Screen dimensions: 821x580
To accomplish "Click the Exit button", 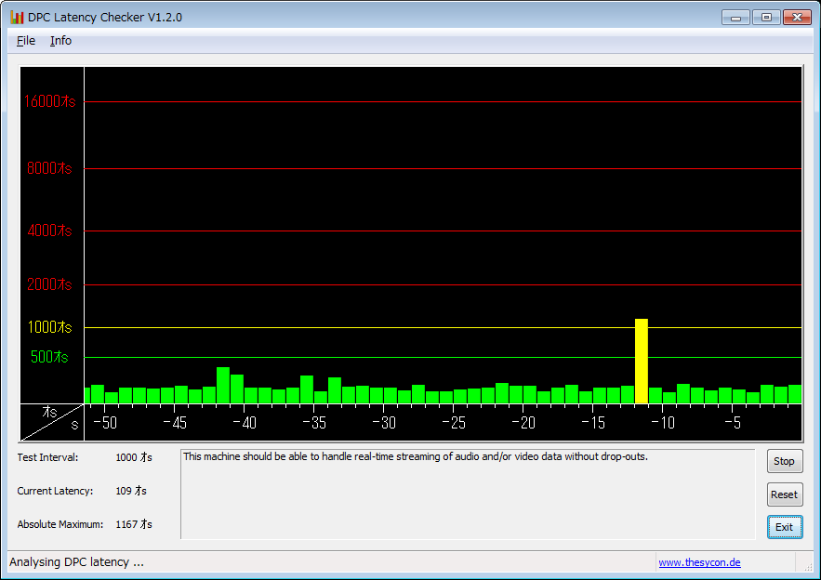I will coord(785,527).
